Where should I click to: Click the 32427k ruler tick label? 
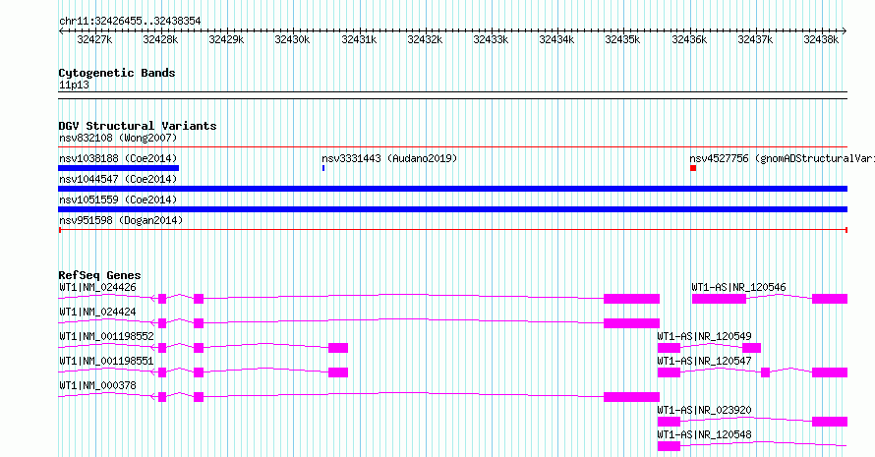(94, 39)
